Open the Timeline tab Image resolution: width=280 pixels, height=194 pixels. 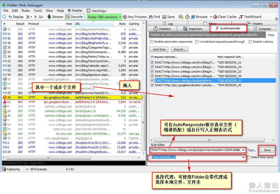(x=255, y=23)
